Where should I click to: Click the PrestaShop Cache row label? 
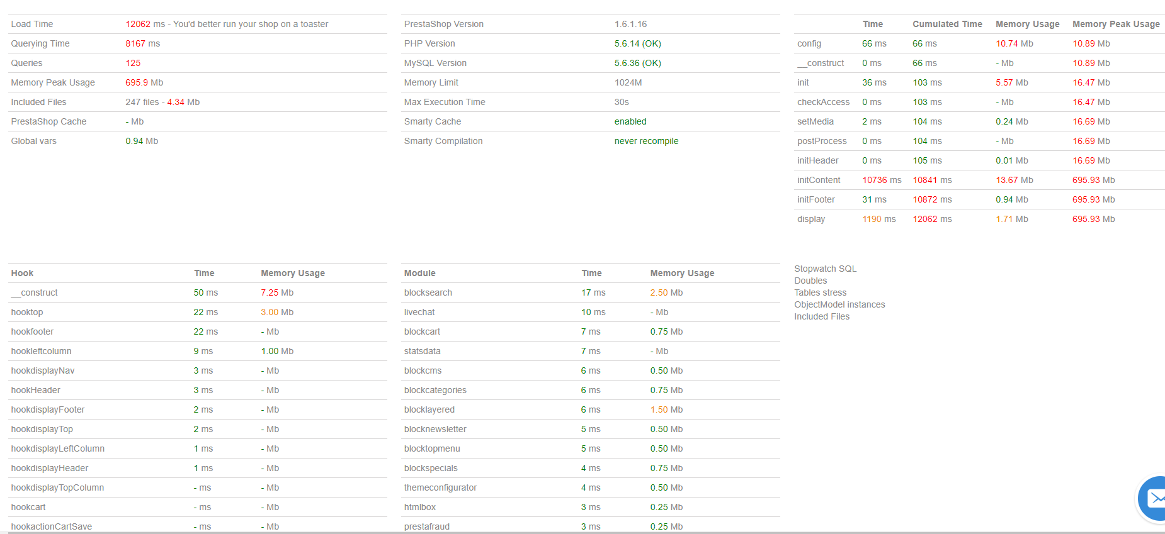click(48, 121)
